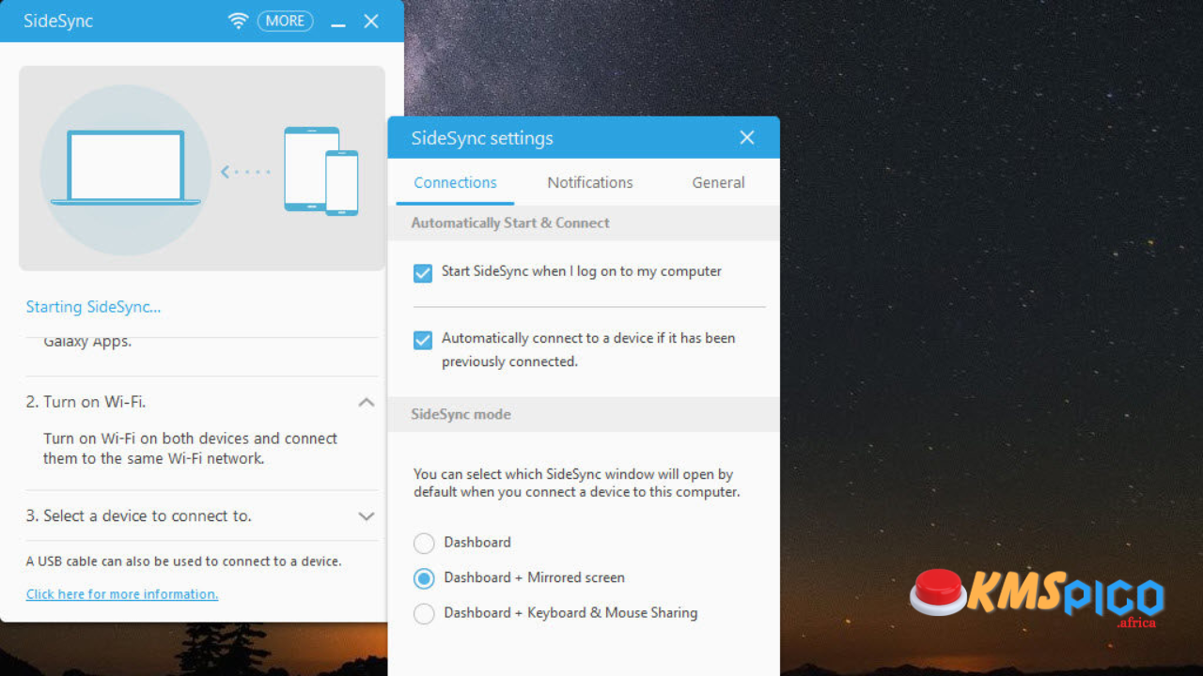Switch to the Connections tab
The width and height of the screenshot is (1203, 676).
pos(455,183)
